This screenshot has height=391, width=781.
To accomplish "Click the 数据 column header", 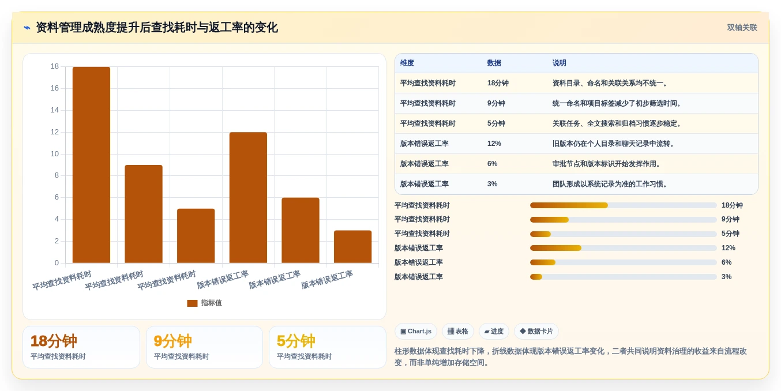I will 494,63.
